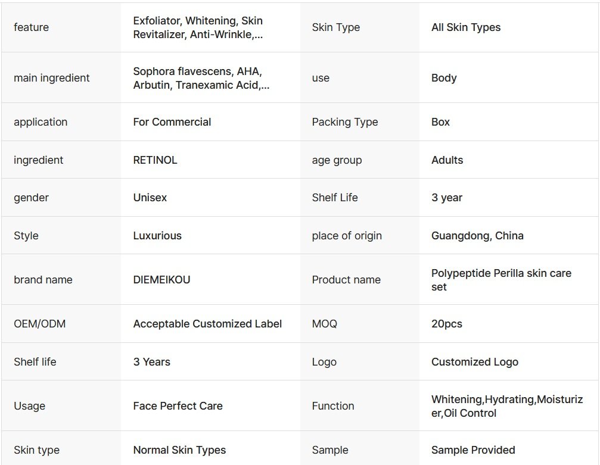The height and width of the screenshot is (465, 600).
Task: Select 'Acceptable Customized Label' OEM/ODM value
Action: [x=207, y=324]
